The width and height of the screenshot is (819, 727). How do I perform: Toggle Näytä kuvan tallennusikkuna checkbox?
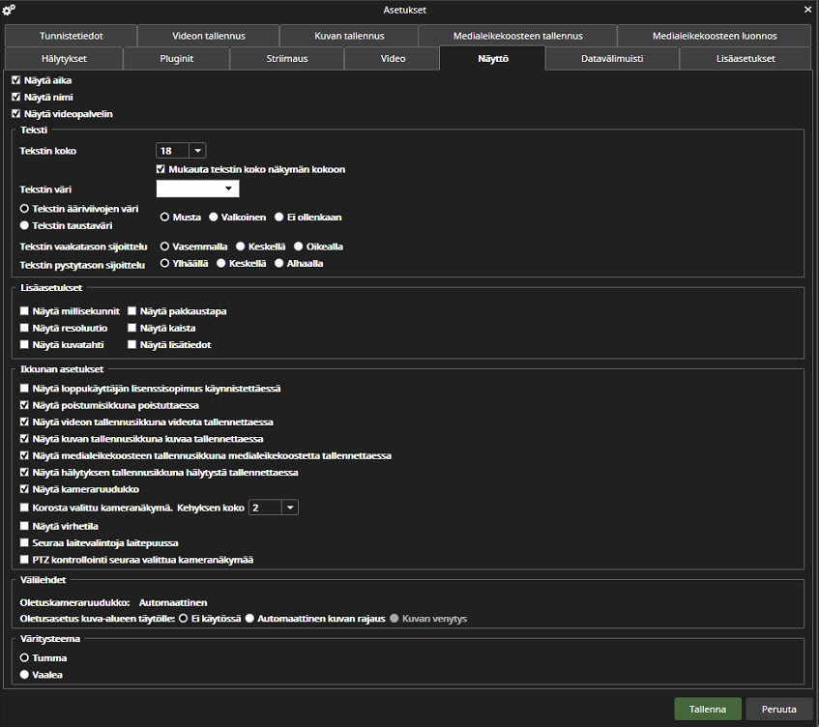24,439
